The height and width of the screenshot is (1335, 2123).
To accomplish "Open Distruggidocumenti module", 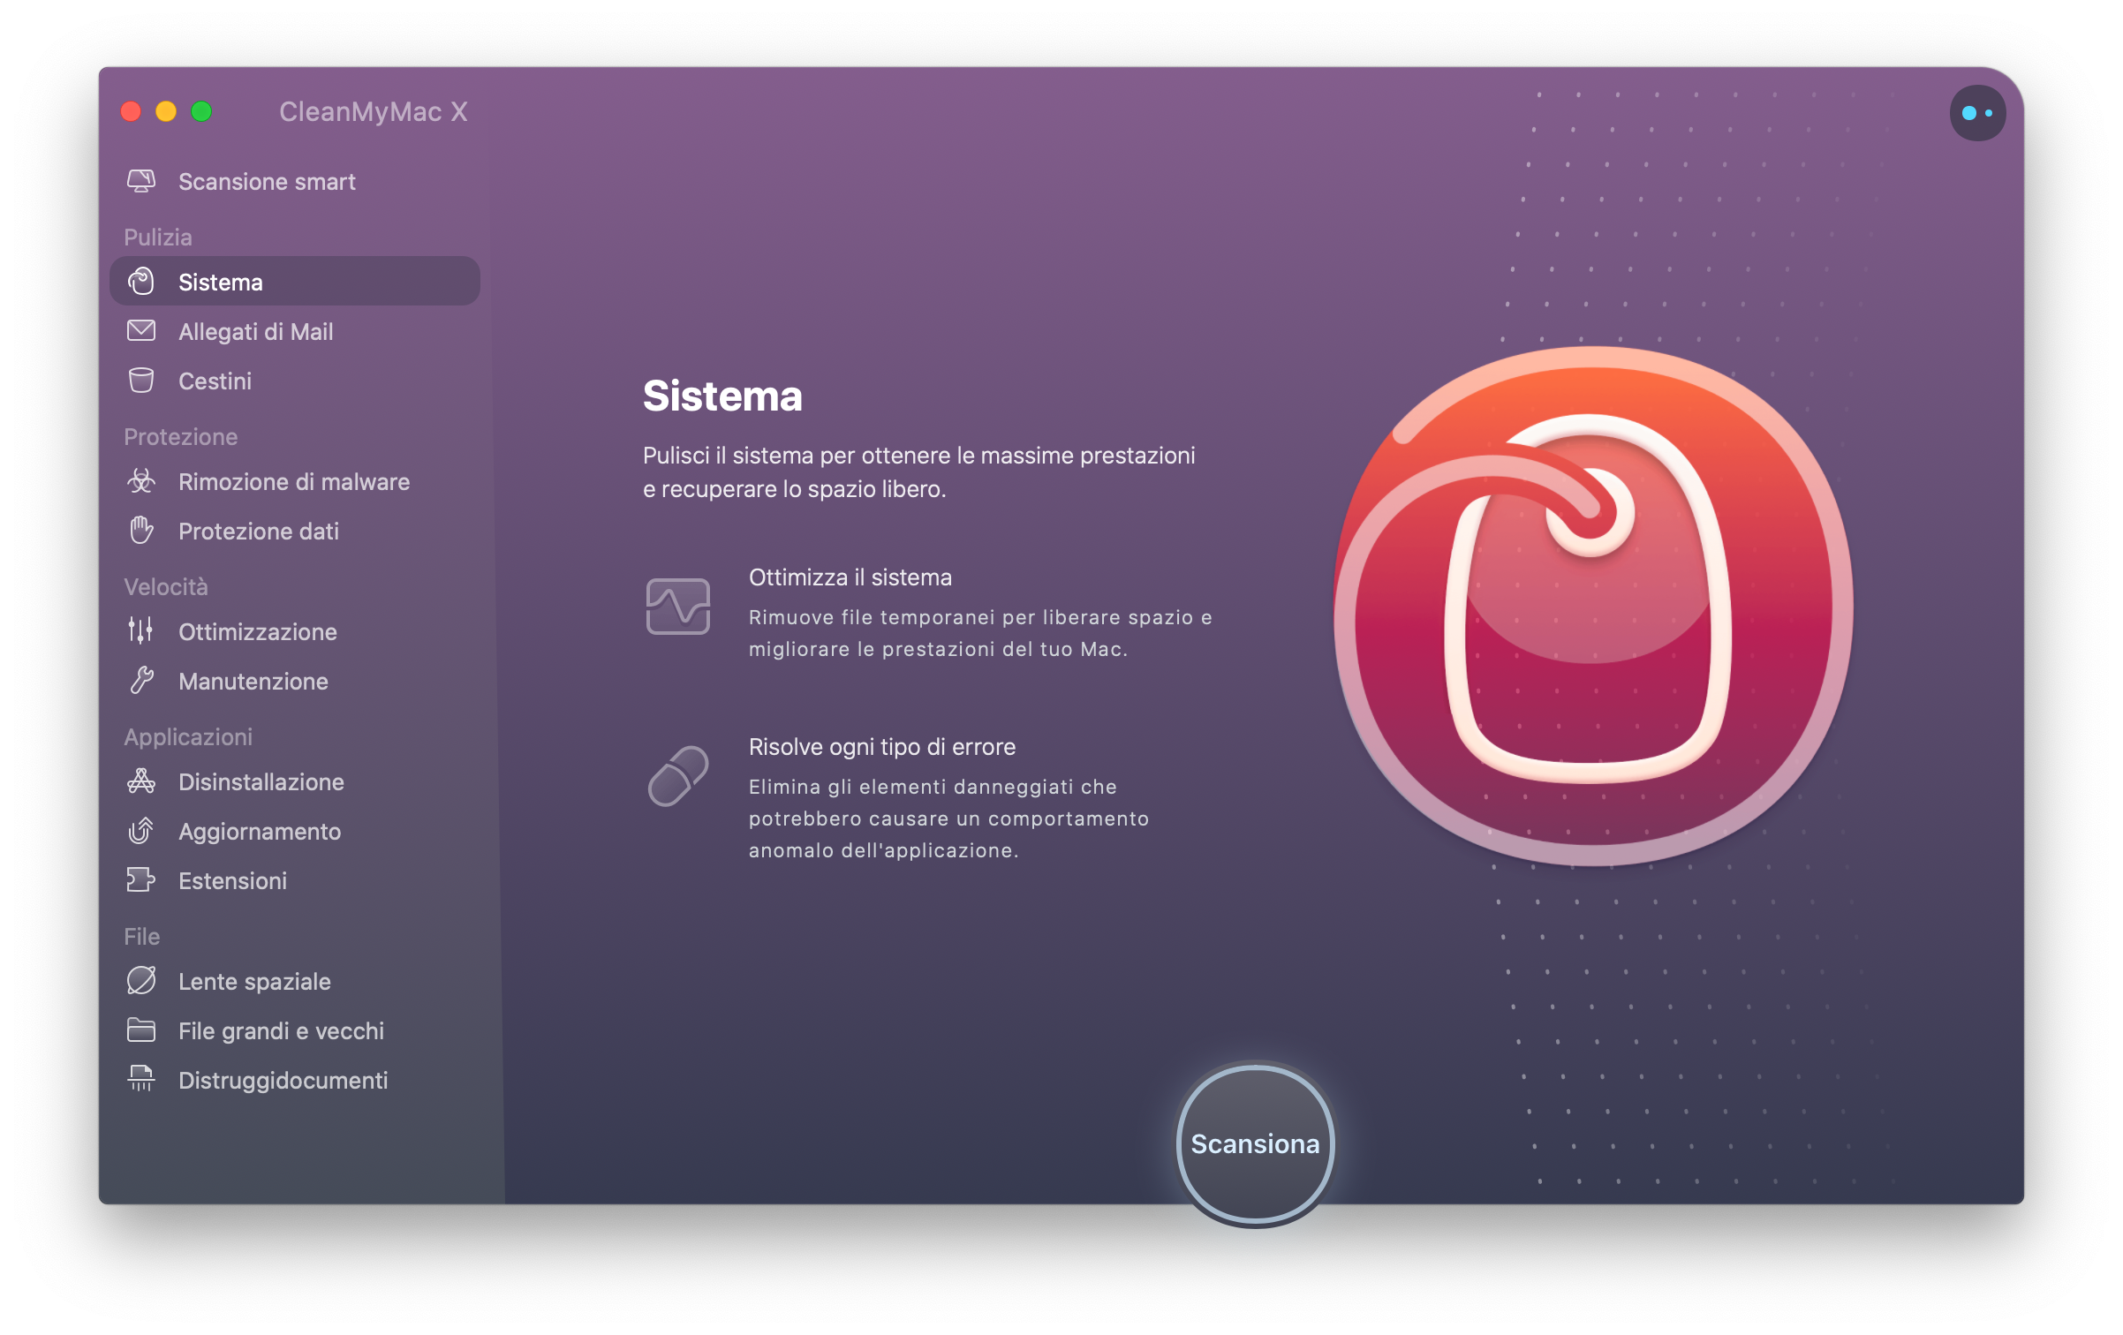I will pos(295,1080).
